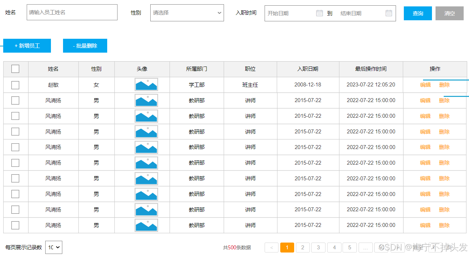
Task: Select the department cell 学工部
Action: pos(197,85)
